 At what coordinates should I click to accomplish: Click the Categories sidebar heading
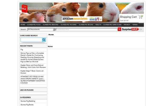[x=25, y=98]
